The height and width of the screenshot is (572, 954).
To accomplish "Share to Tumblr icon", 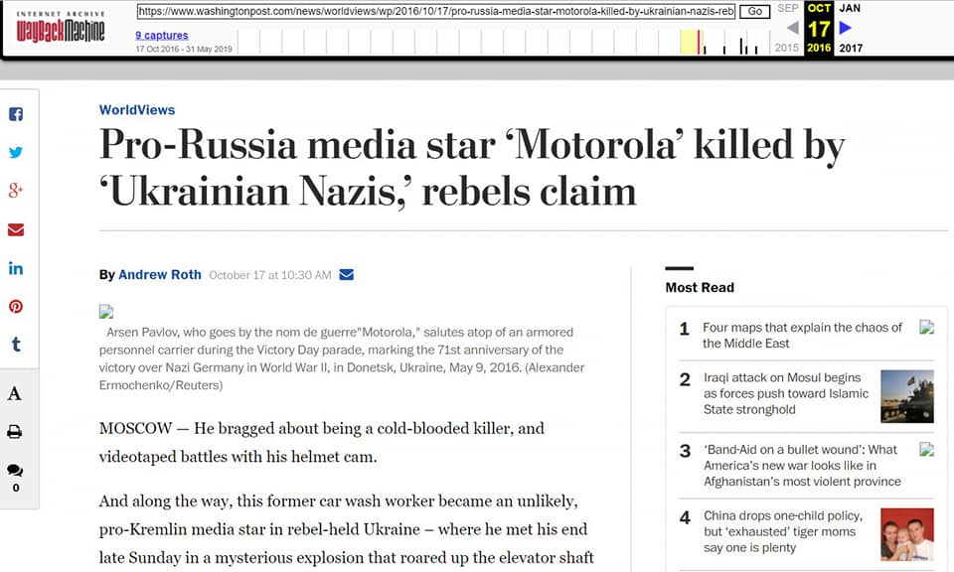I will (16, 345).
